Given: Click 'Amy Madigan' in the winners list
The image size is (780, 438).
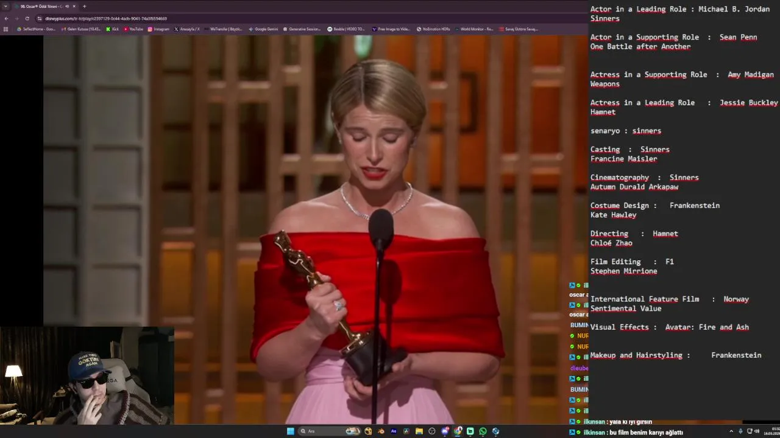Looking at the screenshot, I should pos(751,75).
